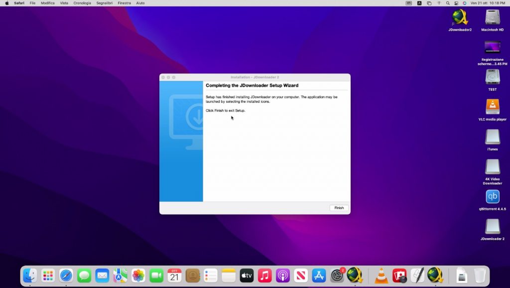Open Safari from the Dock

coord(66,276)
